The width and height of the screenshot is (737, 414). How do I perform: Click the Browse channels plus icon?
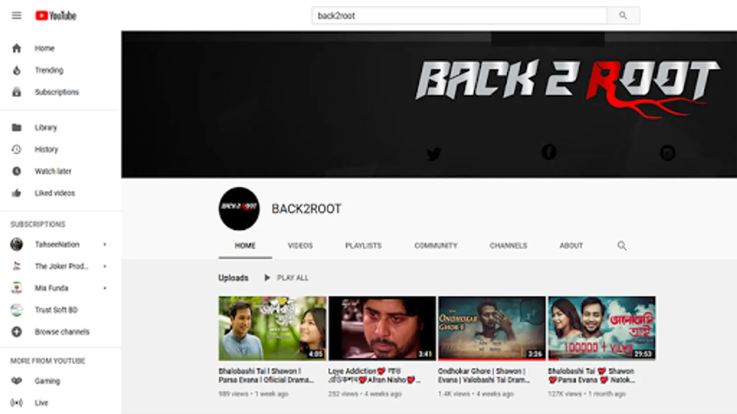click(17, 332)
